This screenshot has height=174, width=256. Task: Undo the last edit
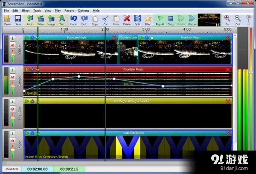tap(73, 20)
